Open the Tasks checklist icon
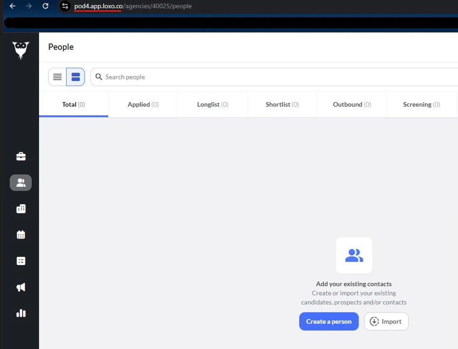This screenshot has width=458, height=349. tap(20, 261)
